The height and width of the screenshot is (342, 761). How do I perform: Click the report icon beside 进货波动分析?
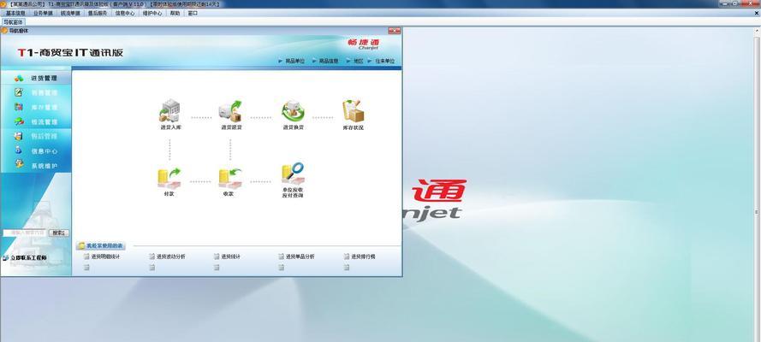click(152, 256)
